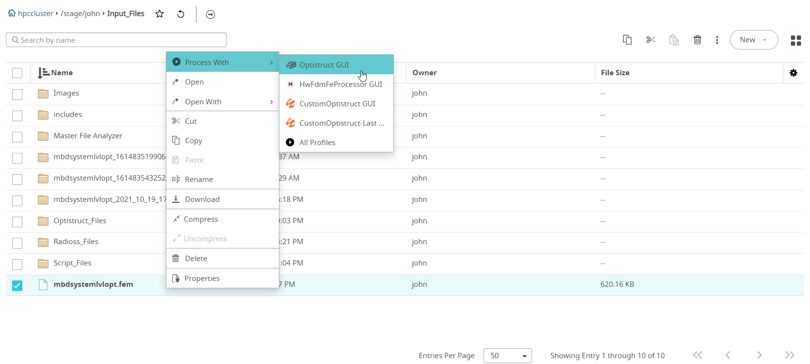Open Properties from context menu
Screen dimensions: 810x364
(223, 278)
